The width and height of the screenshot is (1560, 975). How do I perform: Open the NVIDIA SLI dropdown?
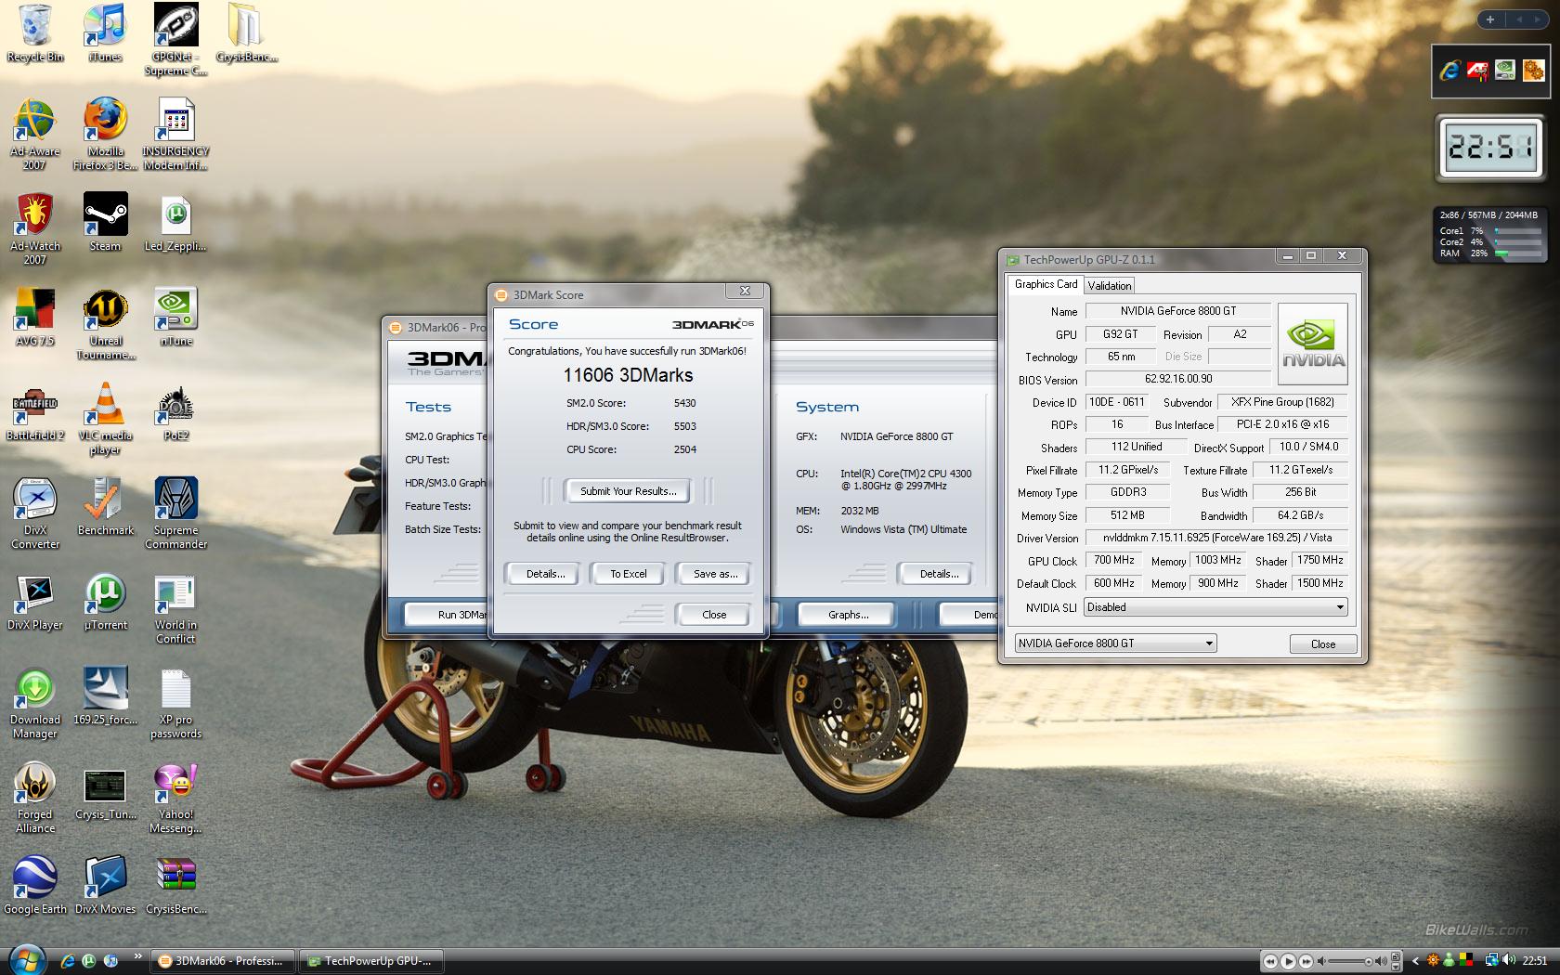pos(1215,607)
